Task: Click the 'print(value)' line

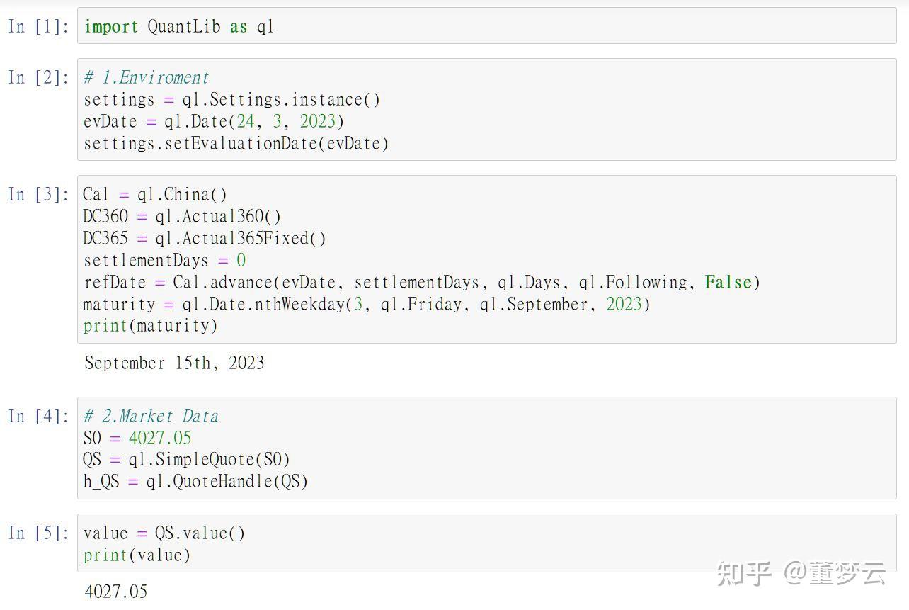Action: (x=137, y=555)
